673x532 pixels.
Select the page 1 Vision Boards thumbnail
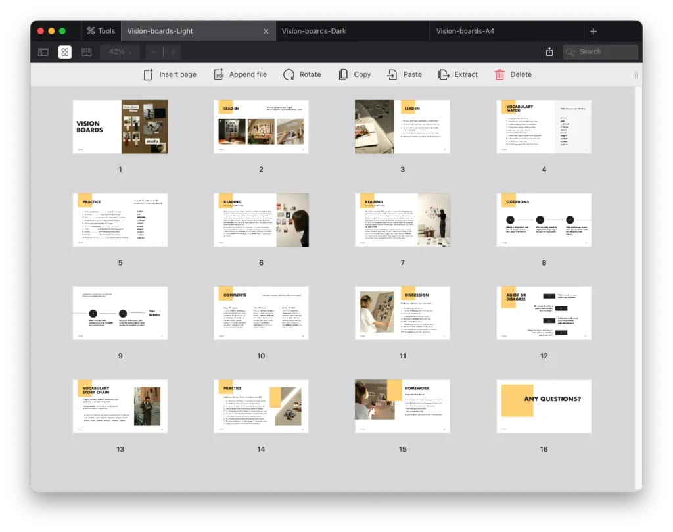120,127
